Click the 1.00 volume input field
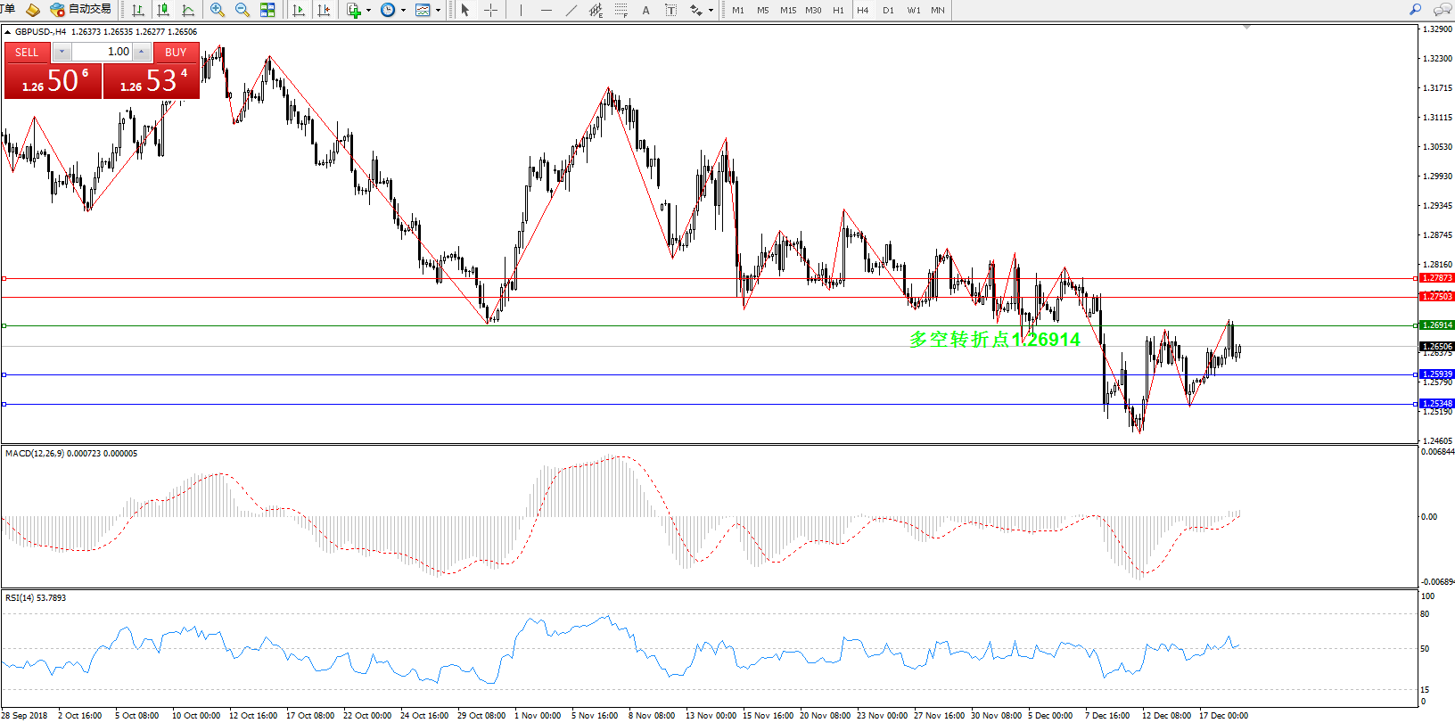Screen dimensions: 1455x723 (103, 52)
